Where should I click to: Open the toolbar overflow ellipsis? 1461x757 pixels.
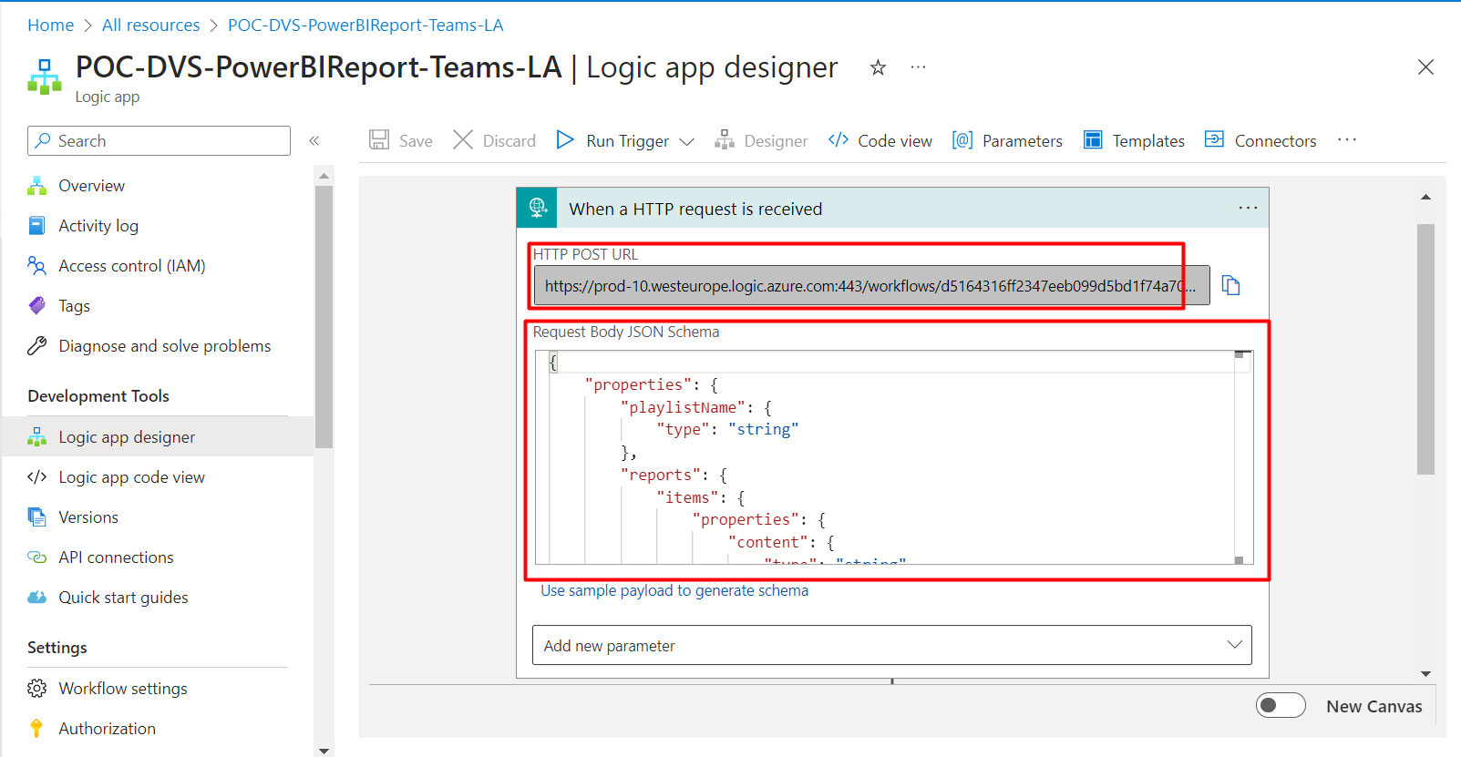point(1347,139)
